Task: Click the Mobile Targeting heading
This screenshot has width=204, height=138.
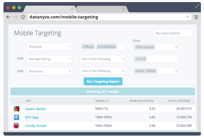Action: click(x=38, y=33)
